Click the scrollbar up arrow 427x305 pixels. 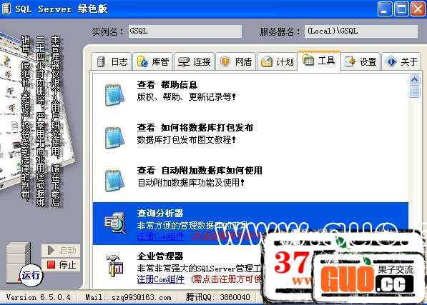(x=414, y=79)
